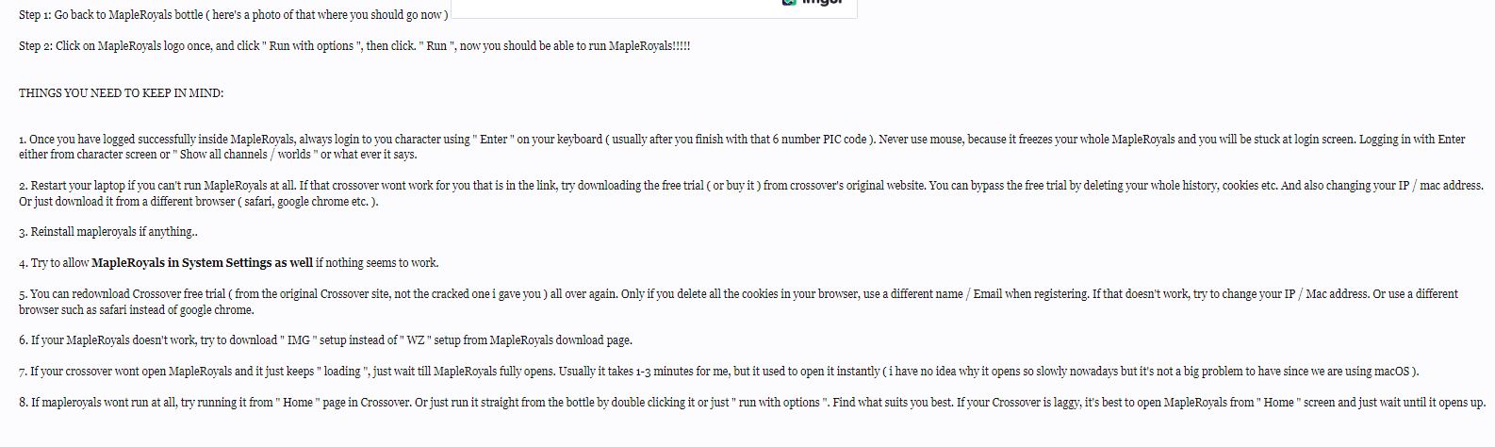The width and height of the screenshot is (1495, 447).
Task: Click the "Step 2" instruction line
Action: coord(353,46)
